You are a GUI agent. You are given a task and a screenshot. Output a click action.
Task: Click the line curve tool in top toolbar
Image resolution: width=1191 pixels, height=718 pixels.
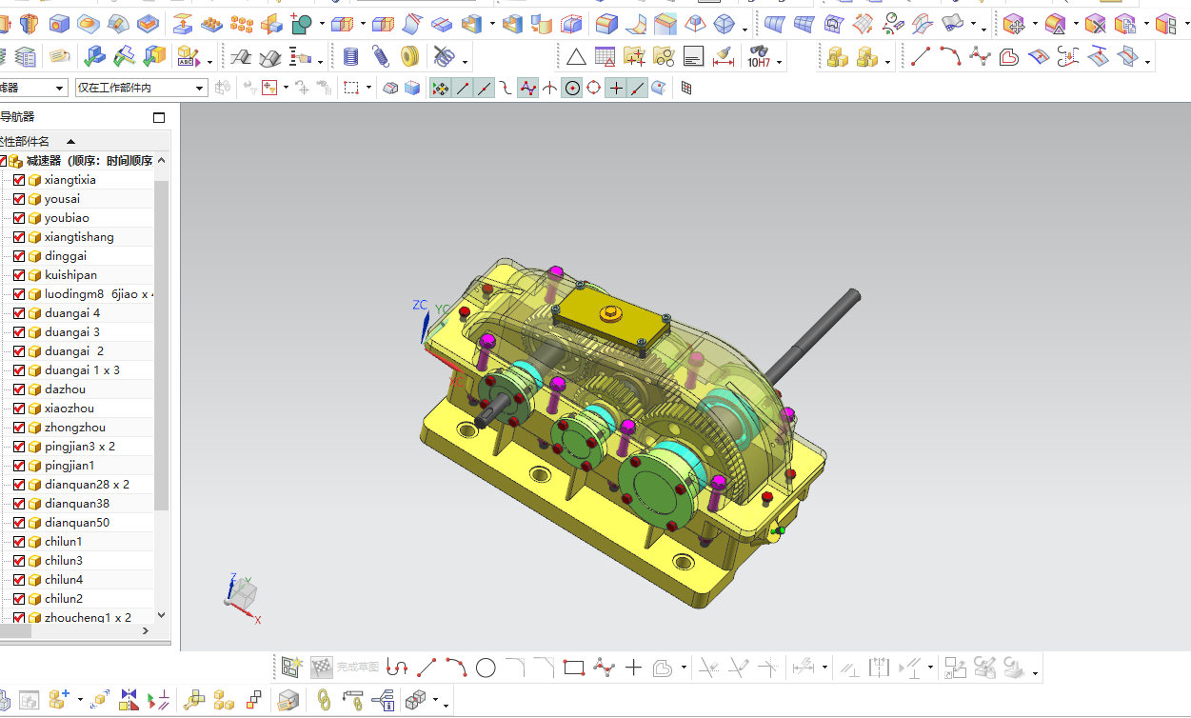(921, 57)
